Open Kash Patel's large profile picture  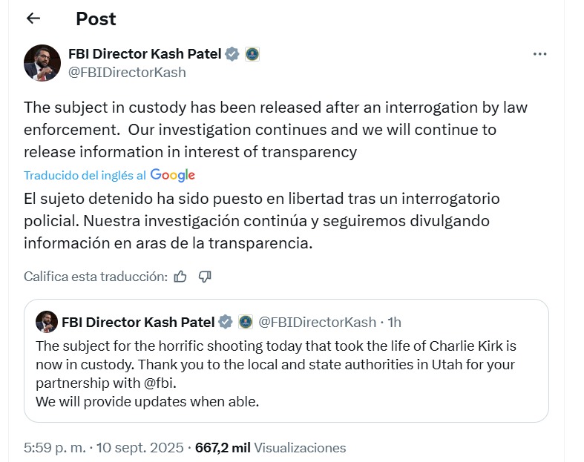point(42,63)
